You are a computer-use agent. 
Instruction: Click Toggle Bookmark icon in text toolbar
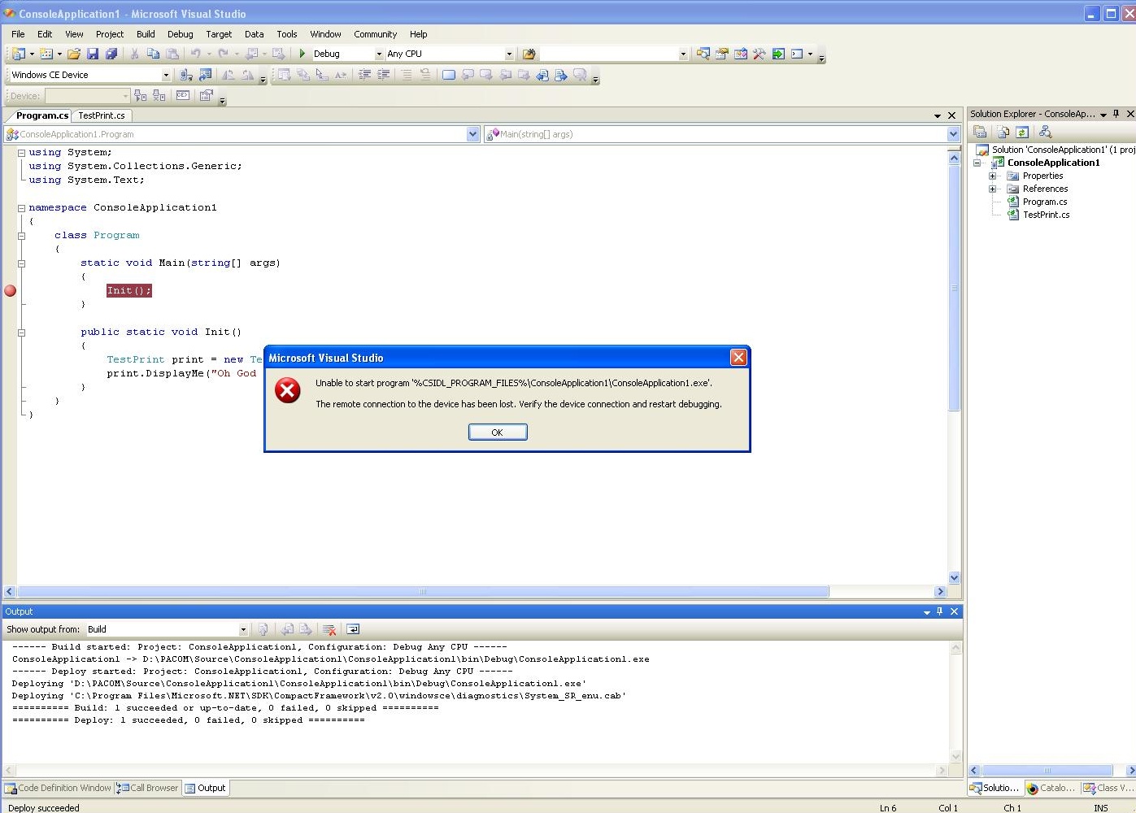tap(449, 75)
